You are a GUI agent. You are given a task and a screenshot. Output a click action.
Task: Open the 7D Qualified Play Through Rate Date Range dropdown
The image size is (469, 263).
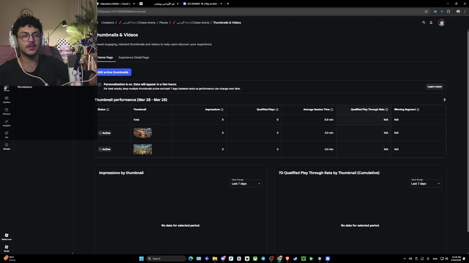[425, 183]
